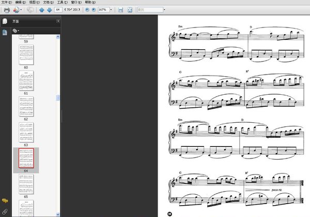Viewport: 310px width, 217px height.
Task: Click the page number field showing 64
Action: pyautogui.click(x=58, y=9)
